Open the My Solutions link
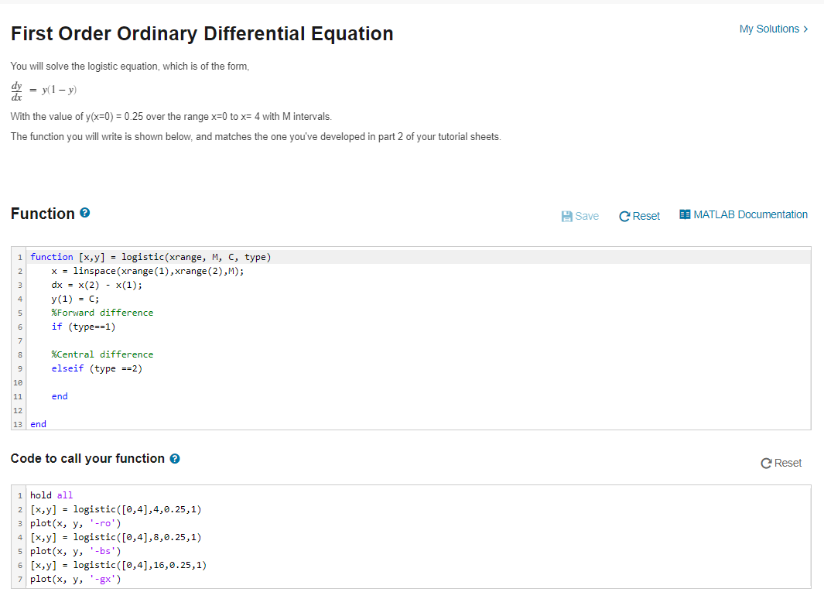 point(768,29)
